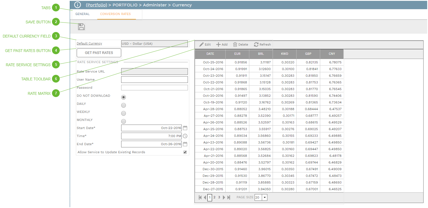Follow the Portfolio breadcrumb link
The height and width of the screenshot is (208, 428).
(96, 5)
